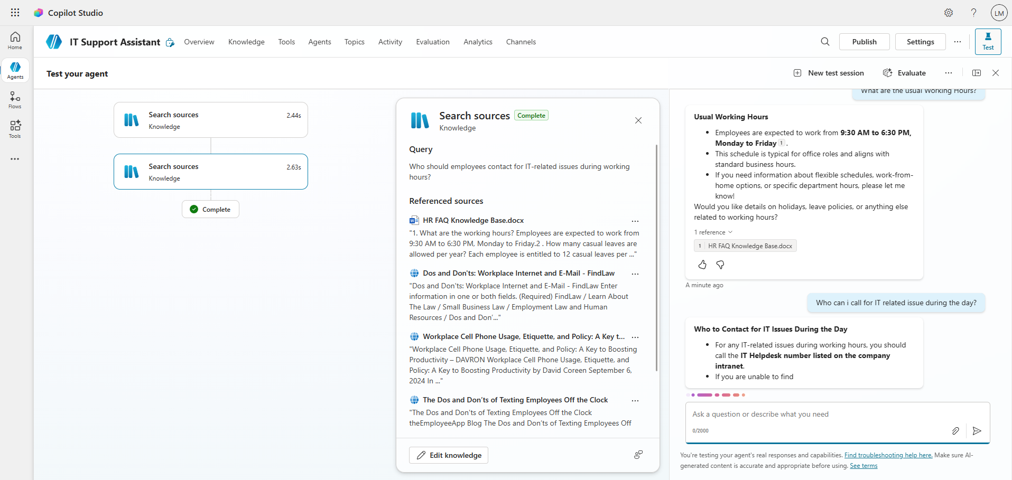
Task: Toggle the variables icon near Edit knowledge
Action: (x=638, y=455)
